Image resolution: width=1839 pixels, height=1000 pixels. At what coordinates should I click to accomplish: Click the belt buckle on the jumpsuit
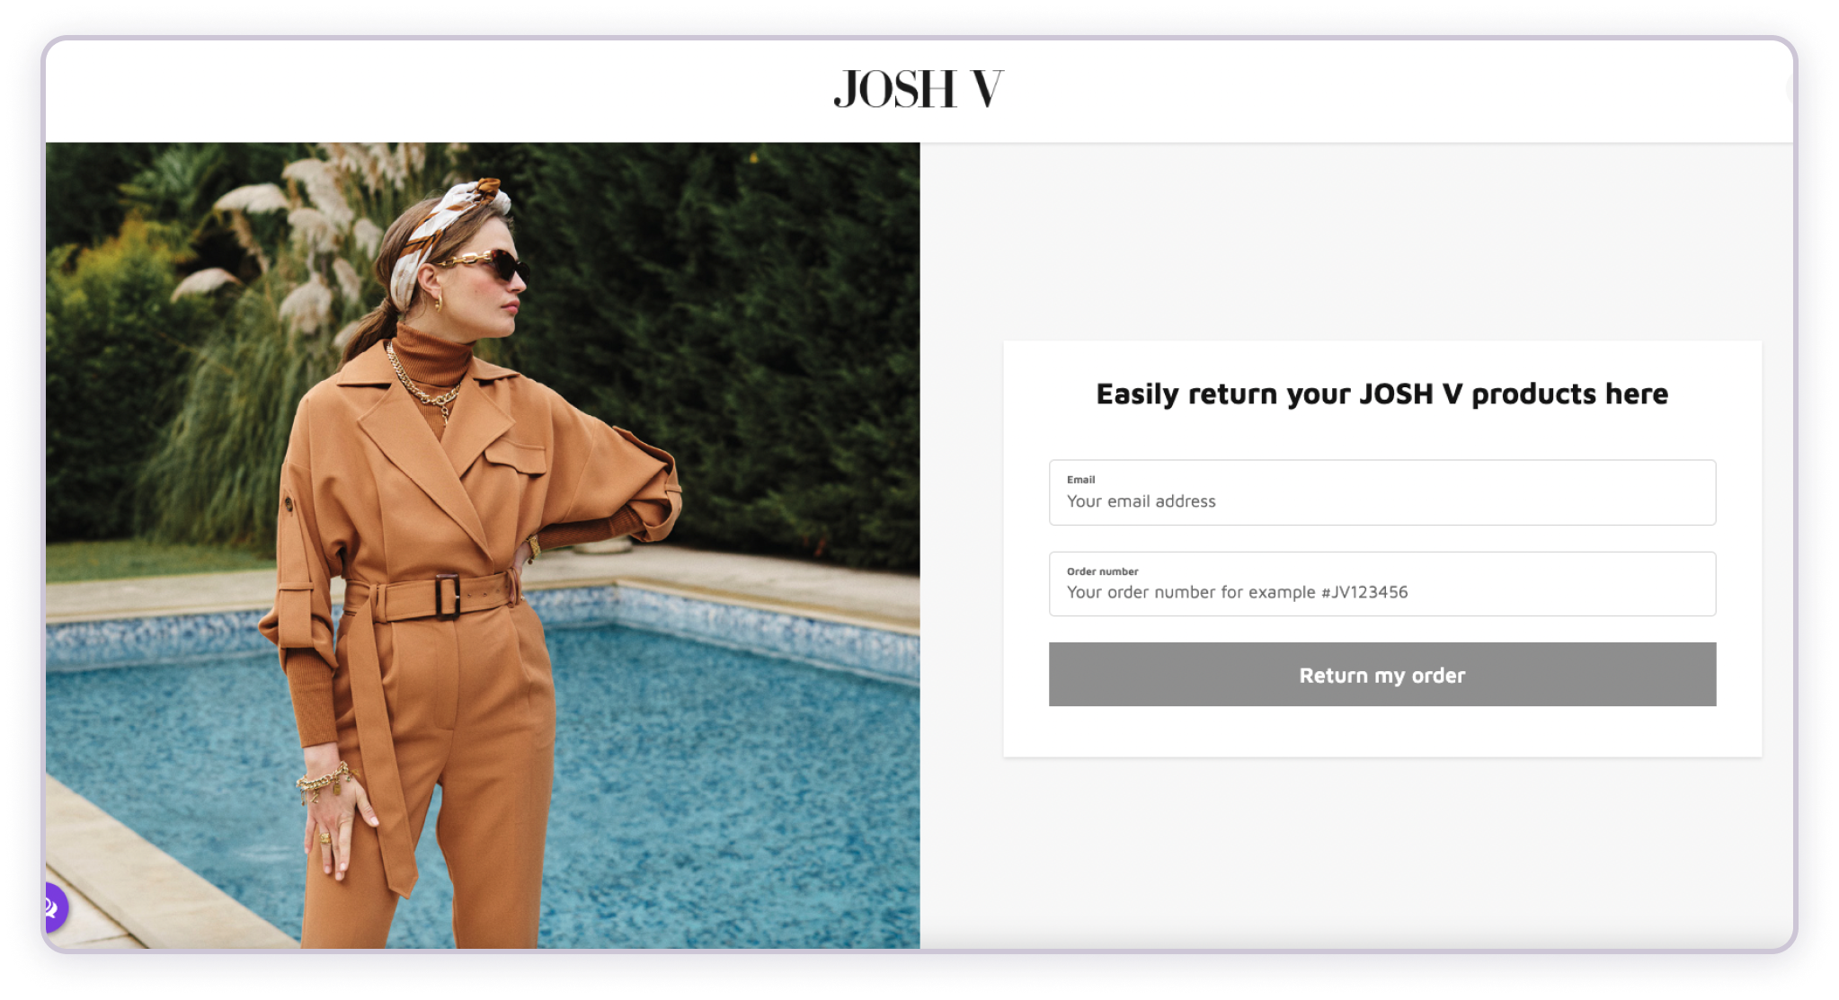[x=449, y=596]
